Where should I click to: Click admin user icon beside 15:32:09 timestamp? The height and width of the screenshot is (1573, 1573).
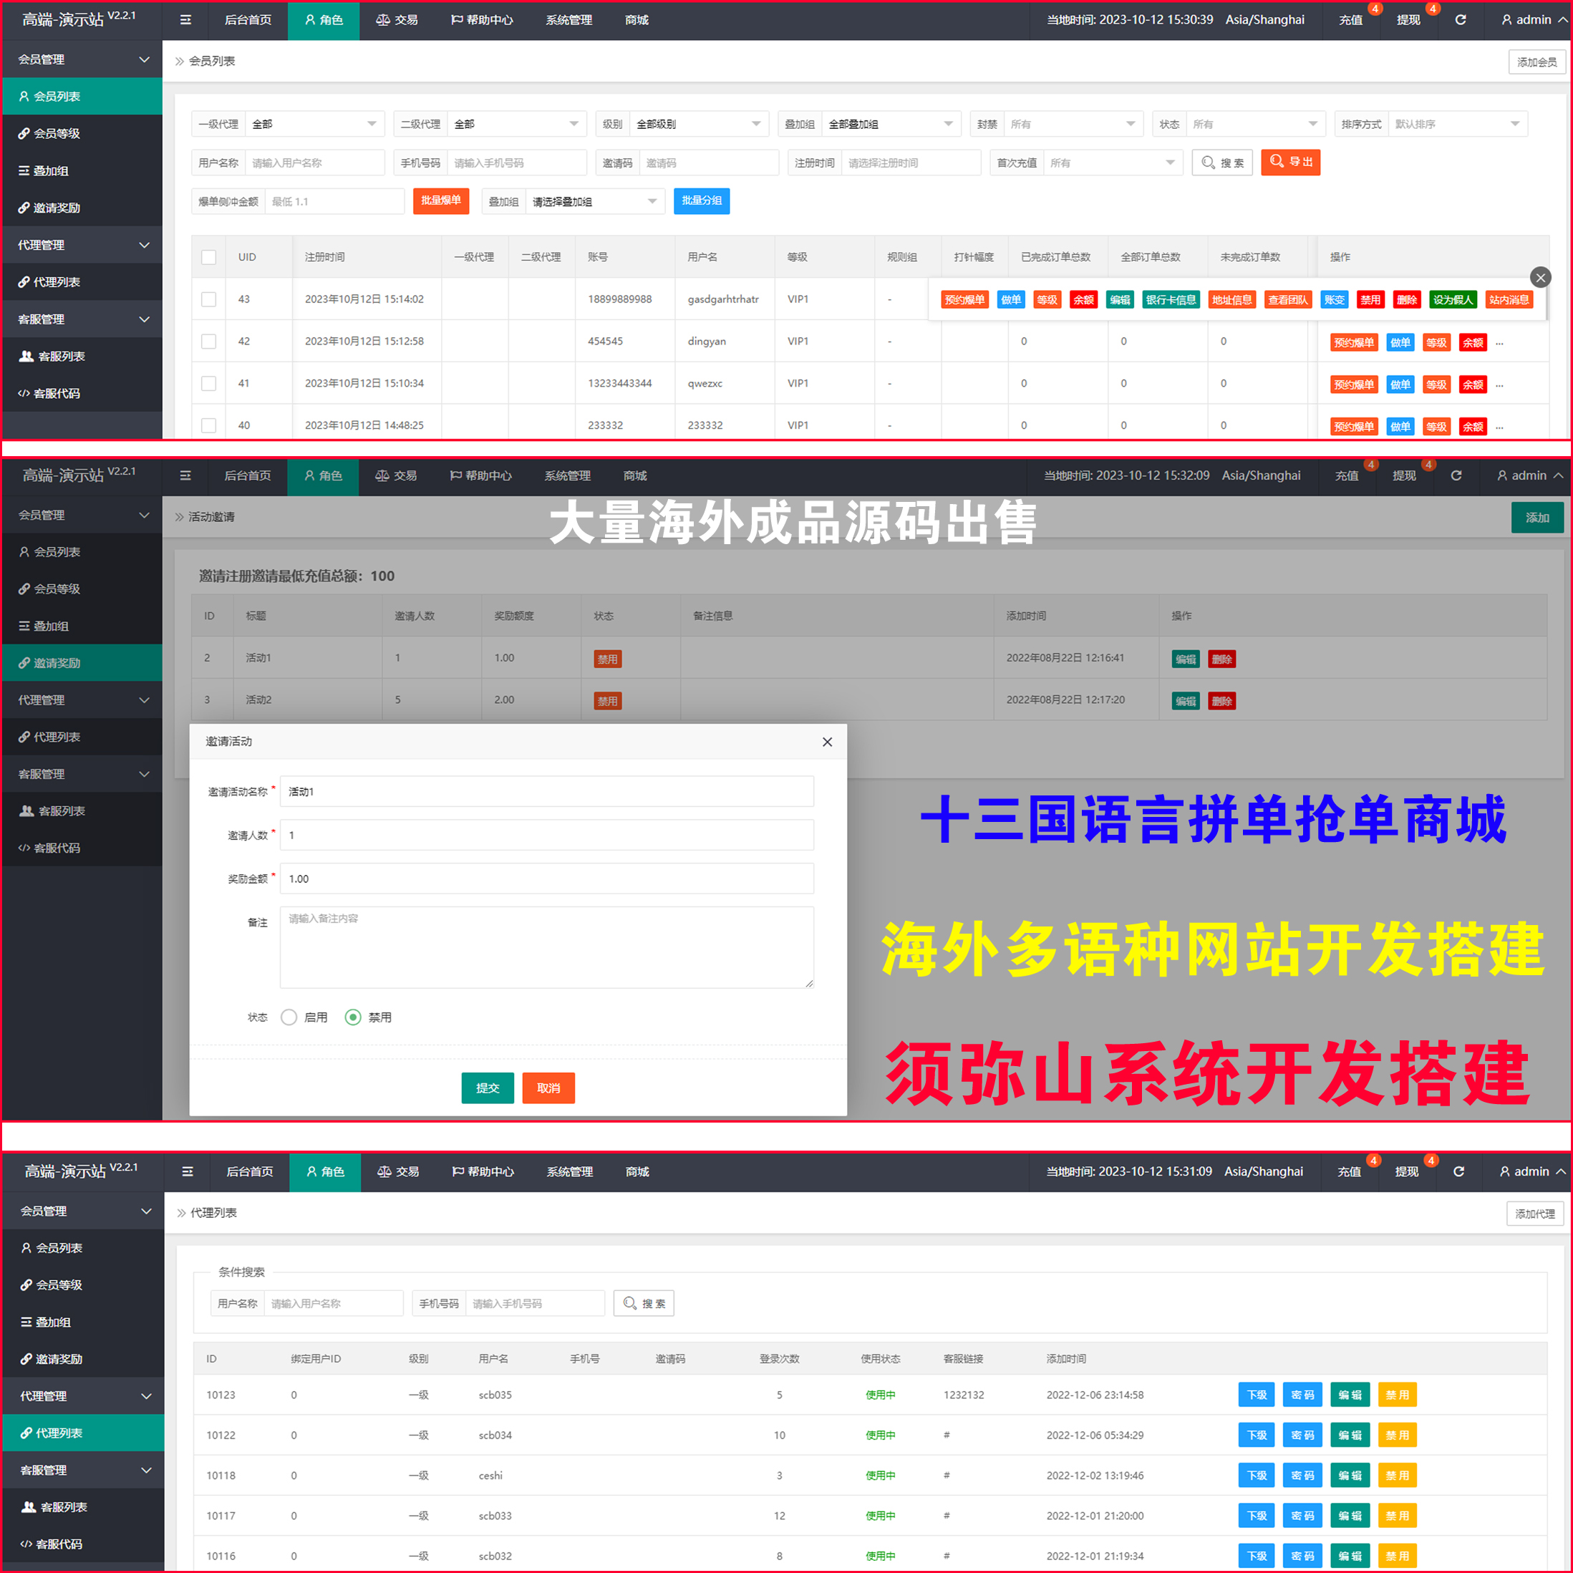(x=1502, y=475)
